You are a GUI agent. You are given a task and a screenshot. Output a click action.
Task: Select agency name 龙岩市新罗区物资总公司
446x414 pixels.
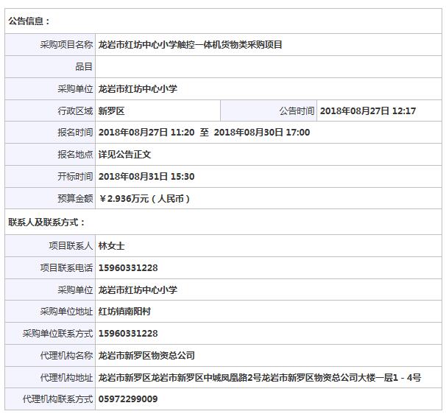click(146, 355)
